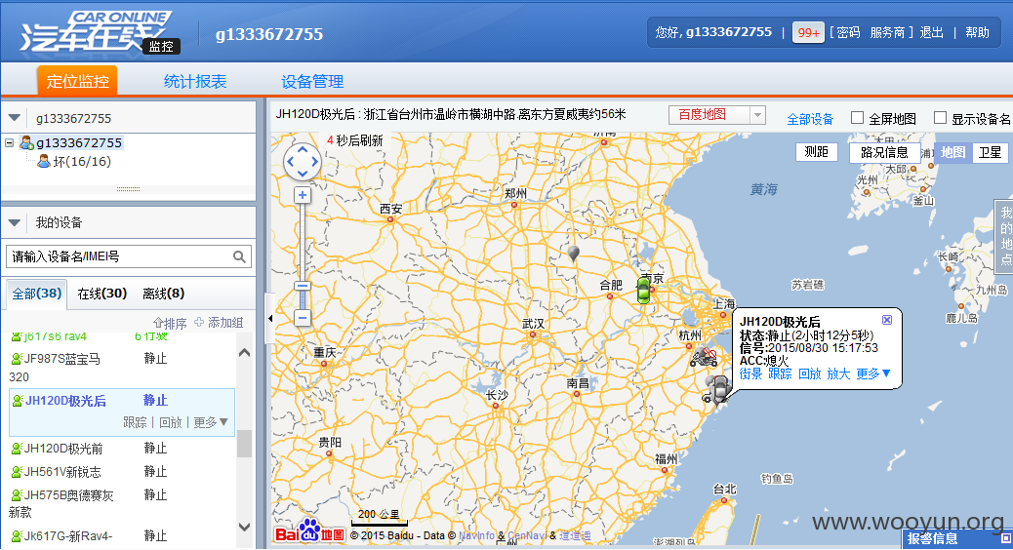This screenshot has height=550, width=1013.
Task: Select the 坏(16/16) tree item
Action: 81,161
